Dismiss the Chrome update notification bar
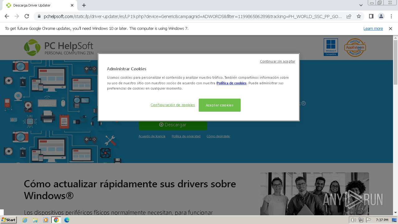This screenshot has height=224, width=398. 391,29
